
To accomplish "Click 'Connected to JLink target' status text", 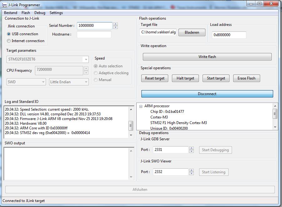I will pos(23,201).
